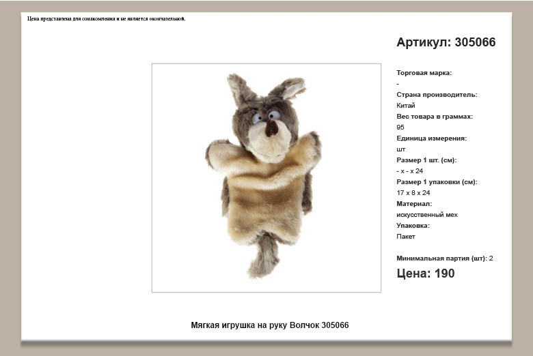Click the 'Упаковка:' label

click(413, 226)
